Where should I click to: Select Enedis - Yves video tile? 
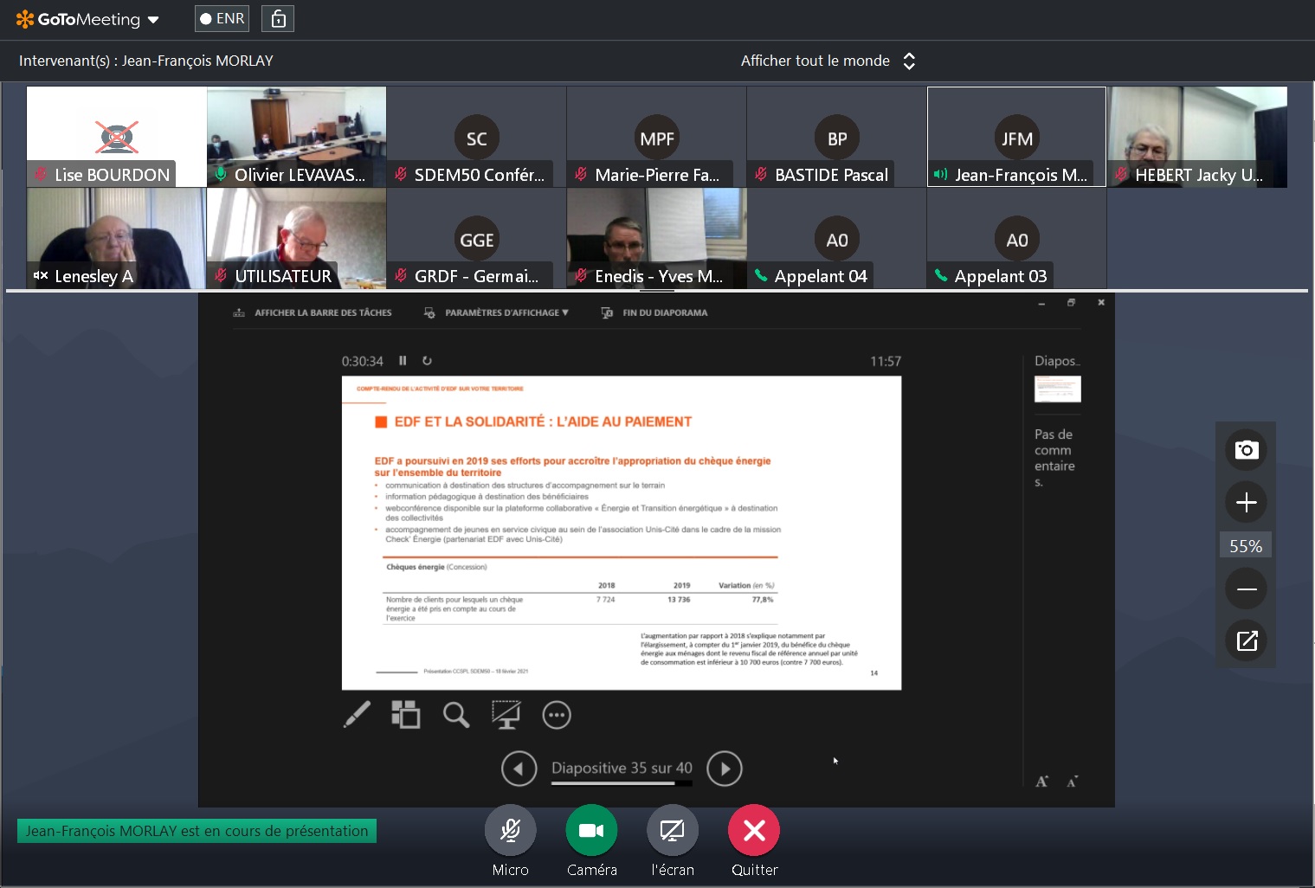pos(657,238)
